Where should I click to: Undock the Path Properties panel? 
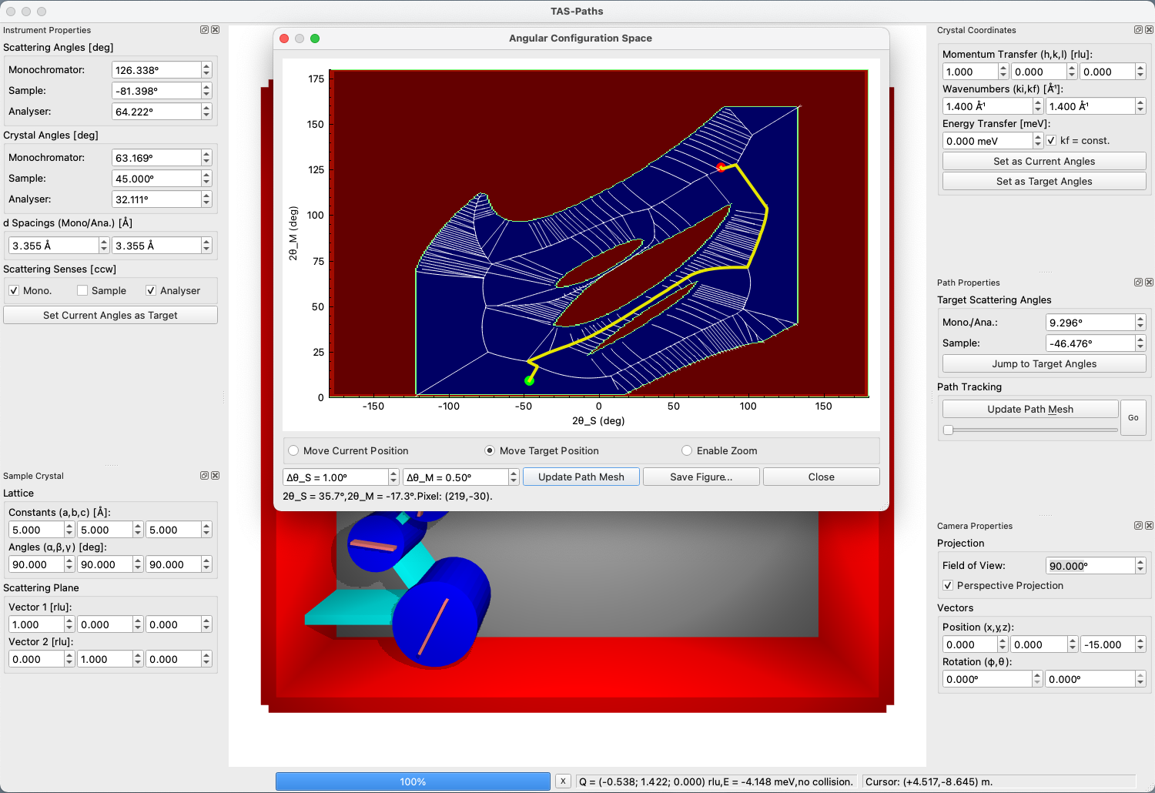pyautogui.click(x=1138, y=283)
